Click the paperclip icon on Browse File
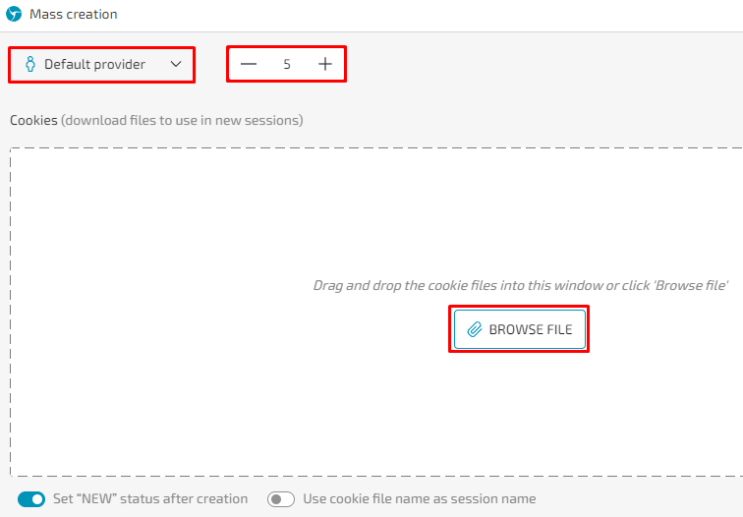The image size is (743, 517). tap(475, 329)
